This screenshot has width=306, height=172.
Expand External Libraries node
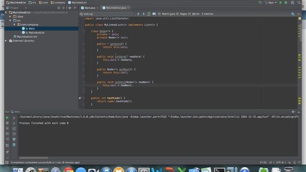[6, 41]
